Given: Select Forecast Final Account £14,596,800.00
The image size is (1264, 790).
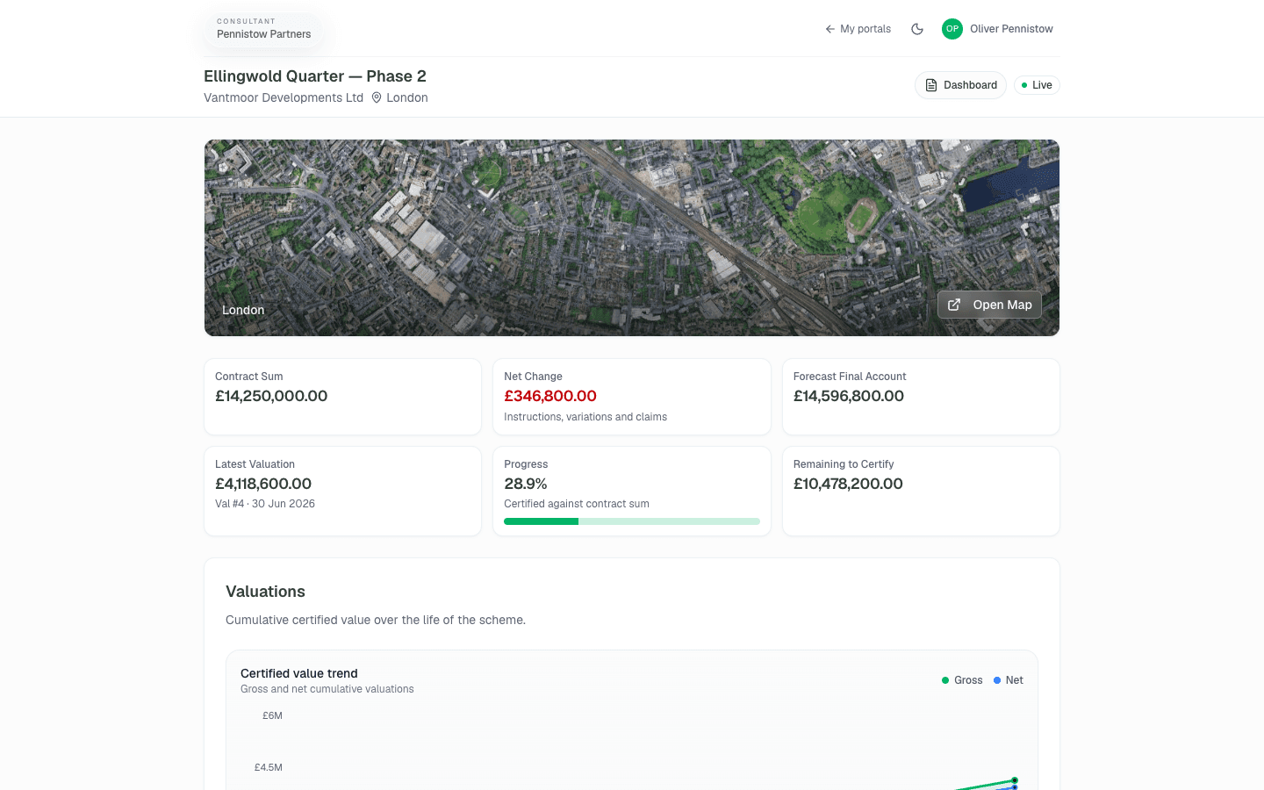Looking at the screenshot, I should [x=849, y=396].
